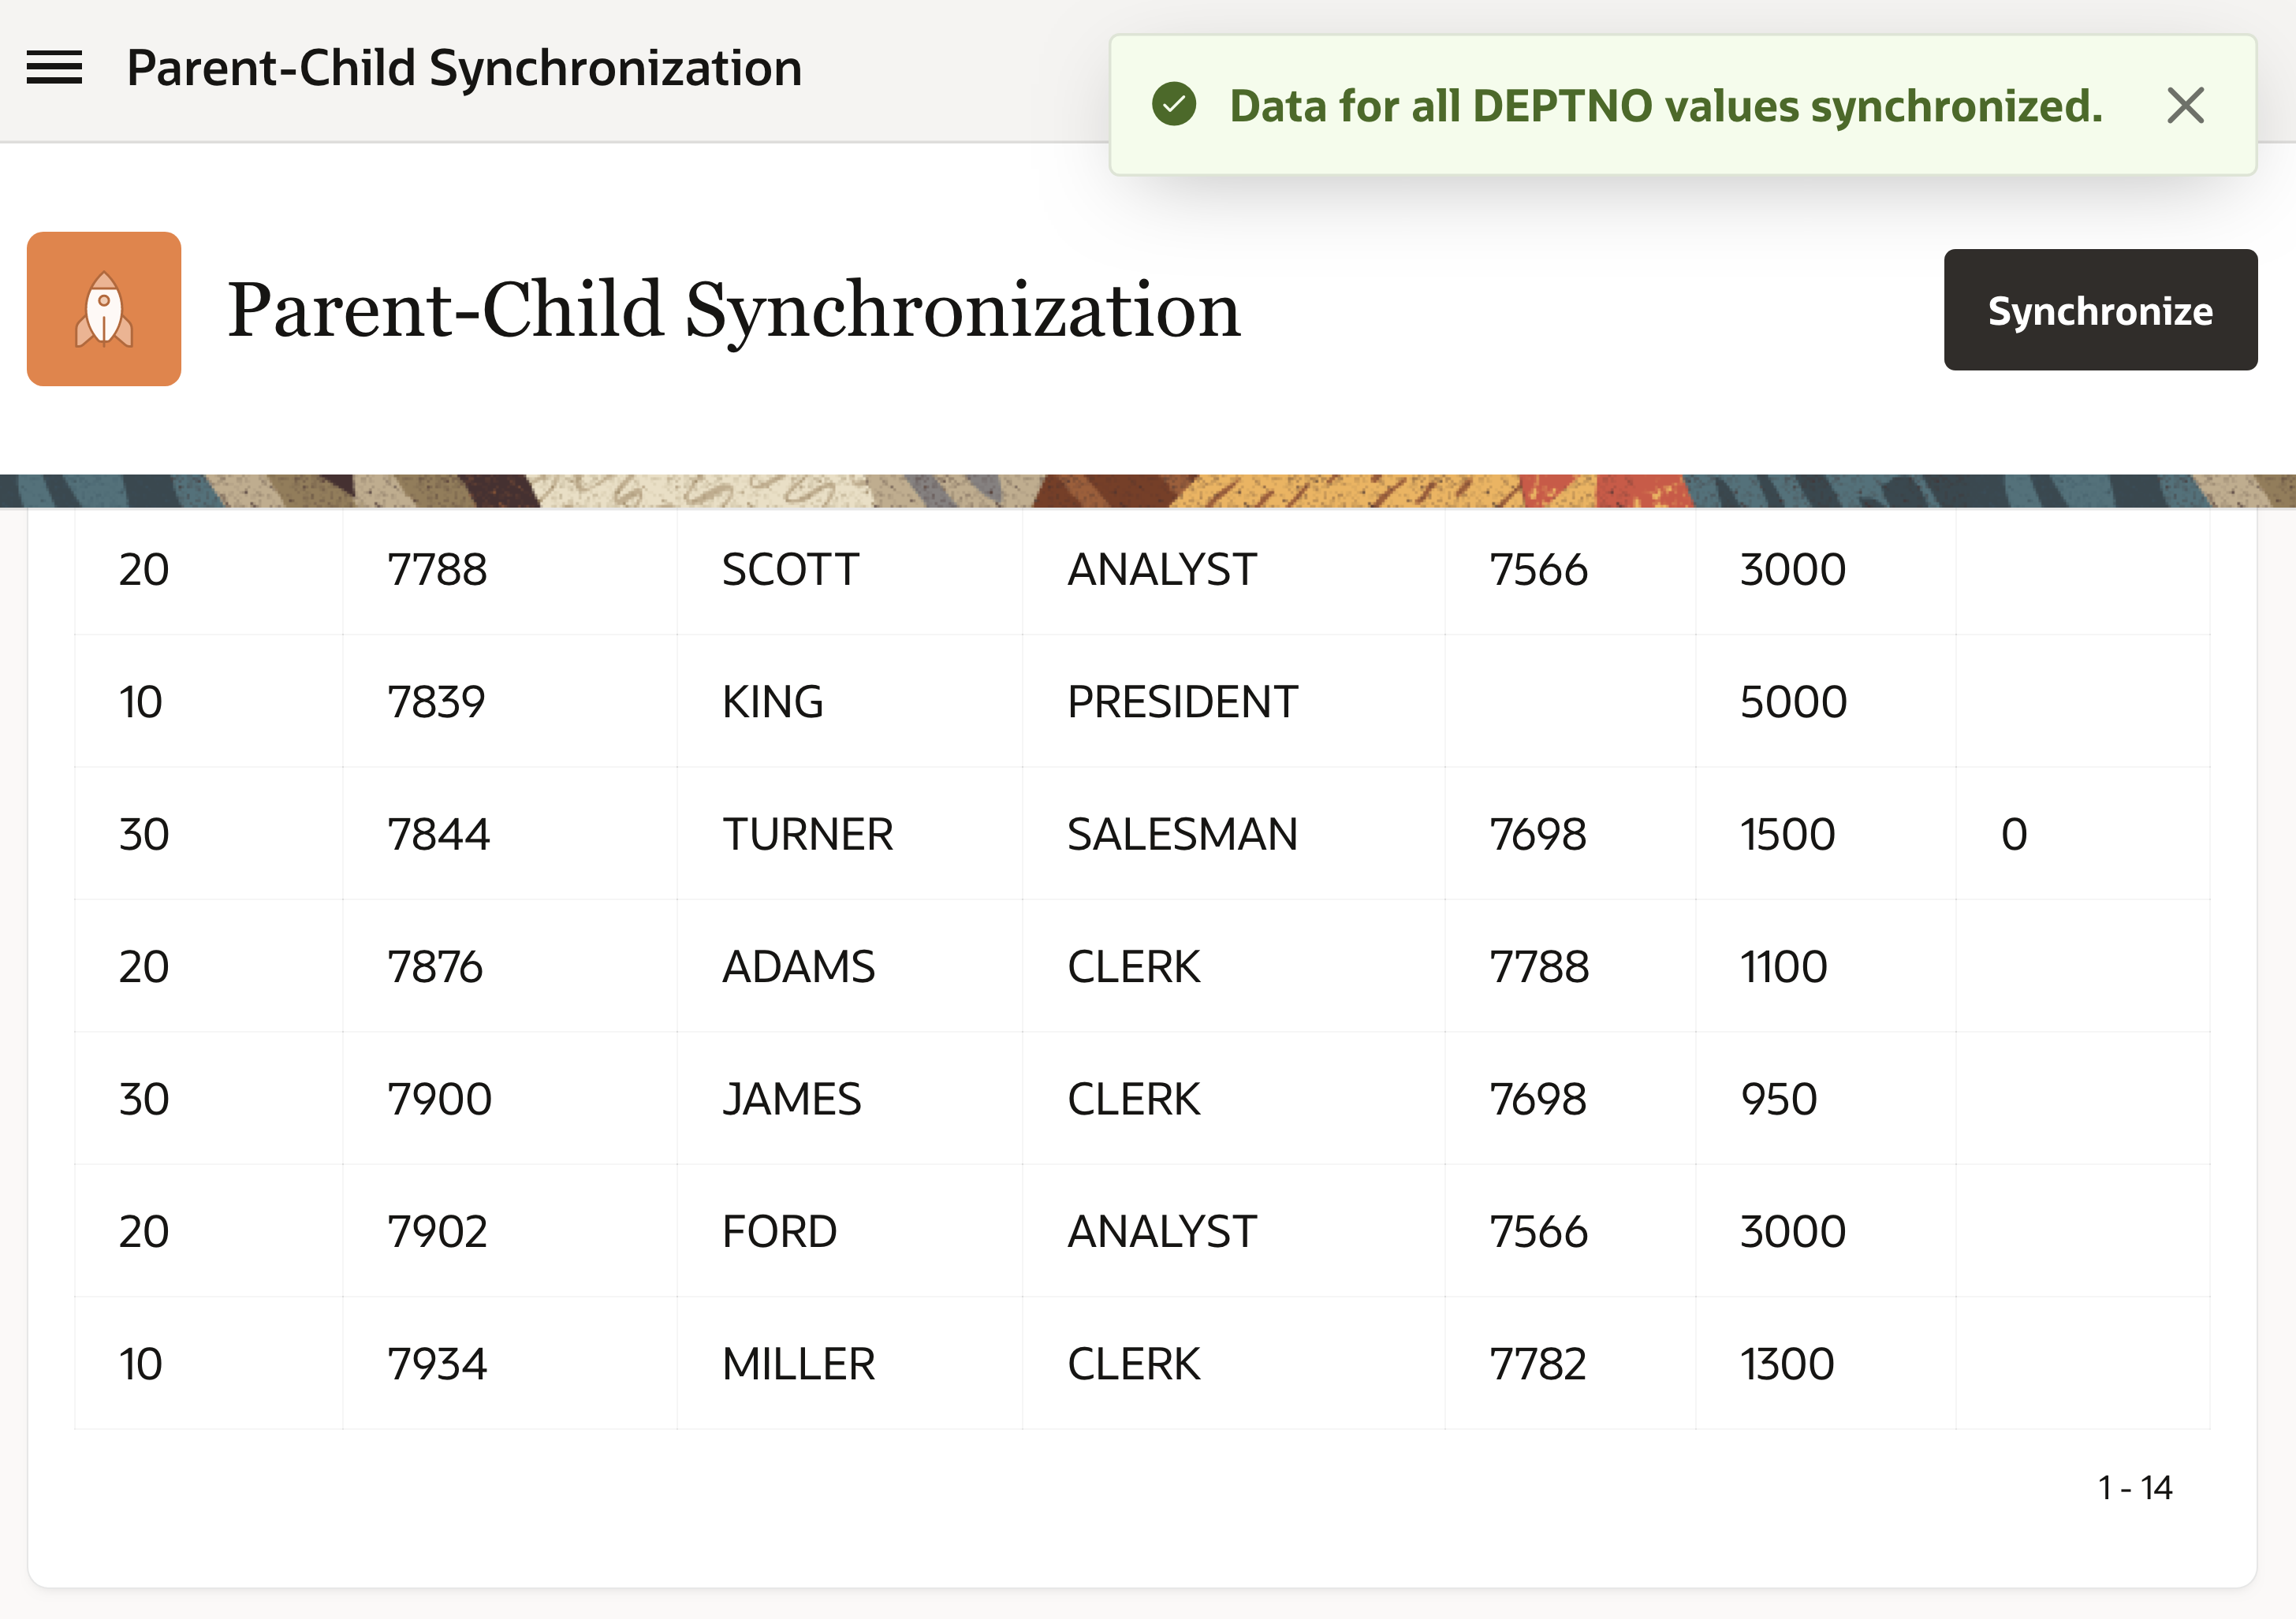Image resolution: width=2296 pixels, height=1619 pixels.
Task: Click the Synchronize button
Action: [2099, 310]
